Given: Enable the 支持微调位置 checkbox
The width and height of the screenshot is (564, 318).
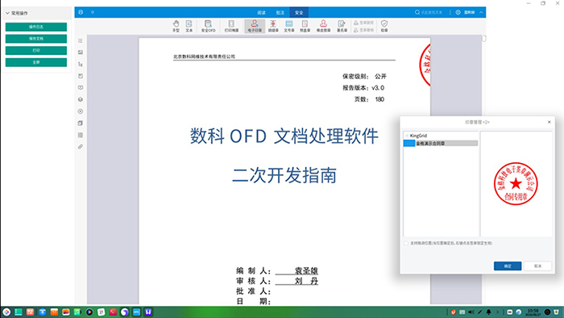Looking at the screenshot, I should (x=406, y=244).
